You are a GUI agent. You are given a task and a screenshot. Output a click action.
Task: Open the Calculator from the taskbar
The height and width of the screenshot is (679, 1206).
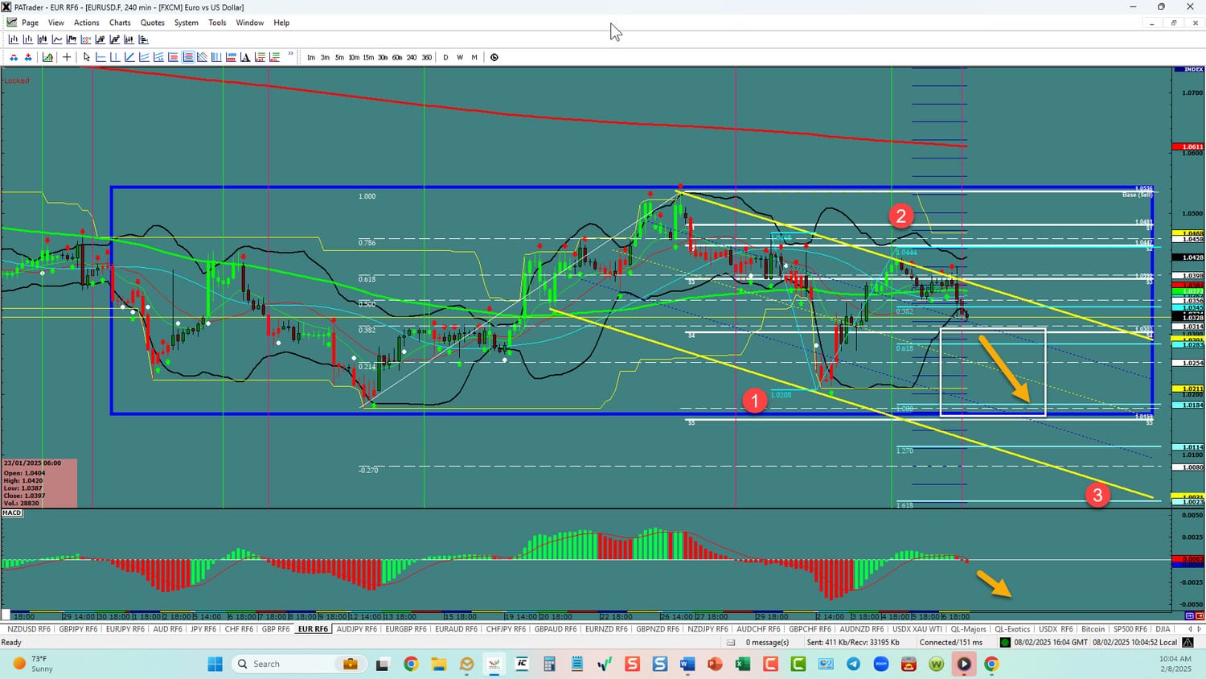[x=549, y=664]
